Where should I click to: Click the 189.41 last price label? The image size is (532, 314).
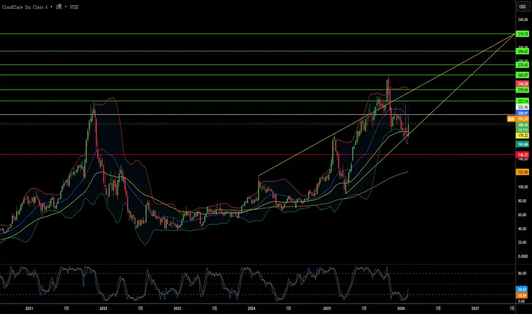coord(522,125)
